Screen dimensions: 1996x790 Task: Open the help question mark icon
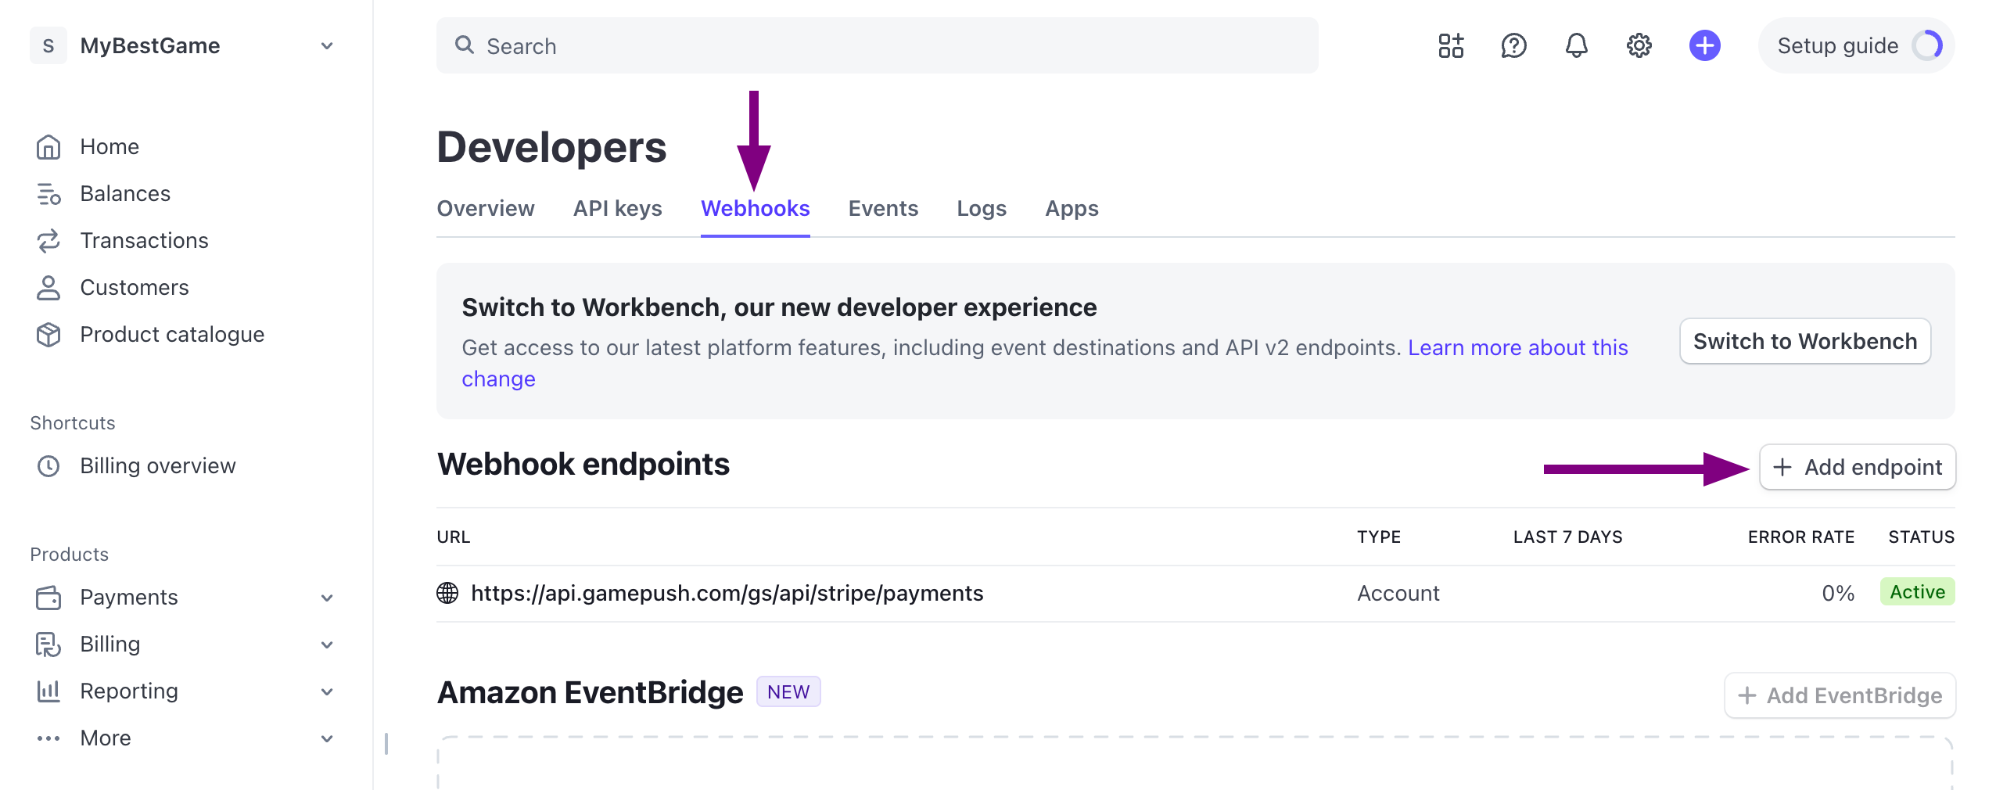point(1513,45)
